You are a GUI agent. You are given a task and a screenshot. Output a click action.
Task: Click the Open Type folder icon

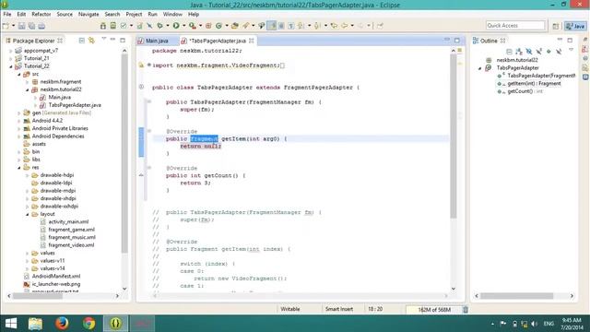(235, 26)
